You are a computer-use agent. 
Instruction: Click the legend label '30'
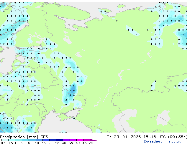pyautogui.click(x=64, y=143)
